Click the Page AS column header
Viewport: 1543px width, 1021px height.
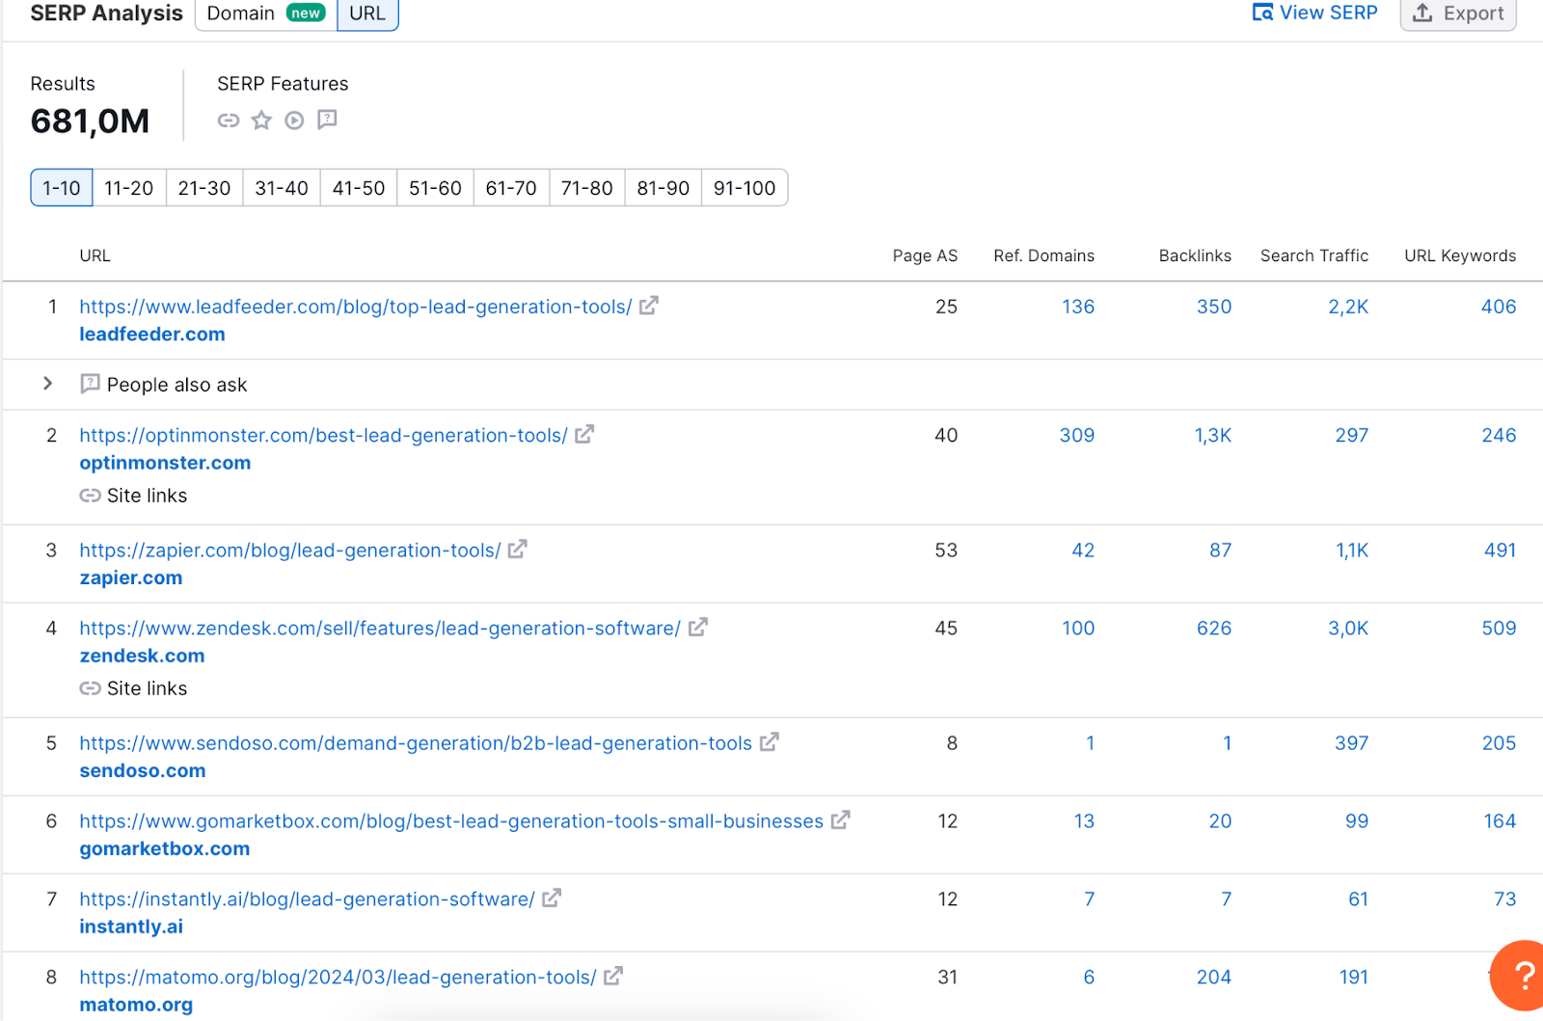click(x=925, y=255)
